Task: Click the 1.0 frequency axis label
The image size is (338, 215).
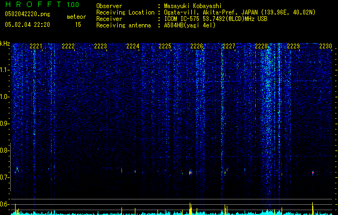Action: coord(5,97)
